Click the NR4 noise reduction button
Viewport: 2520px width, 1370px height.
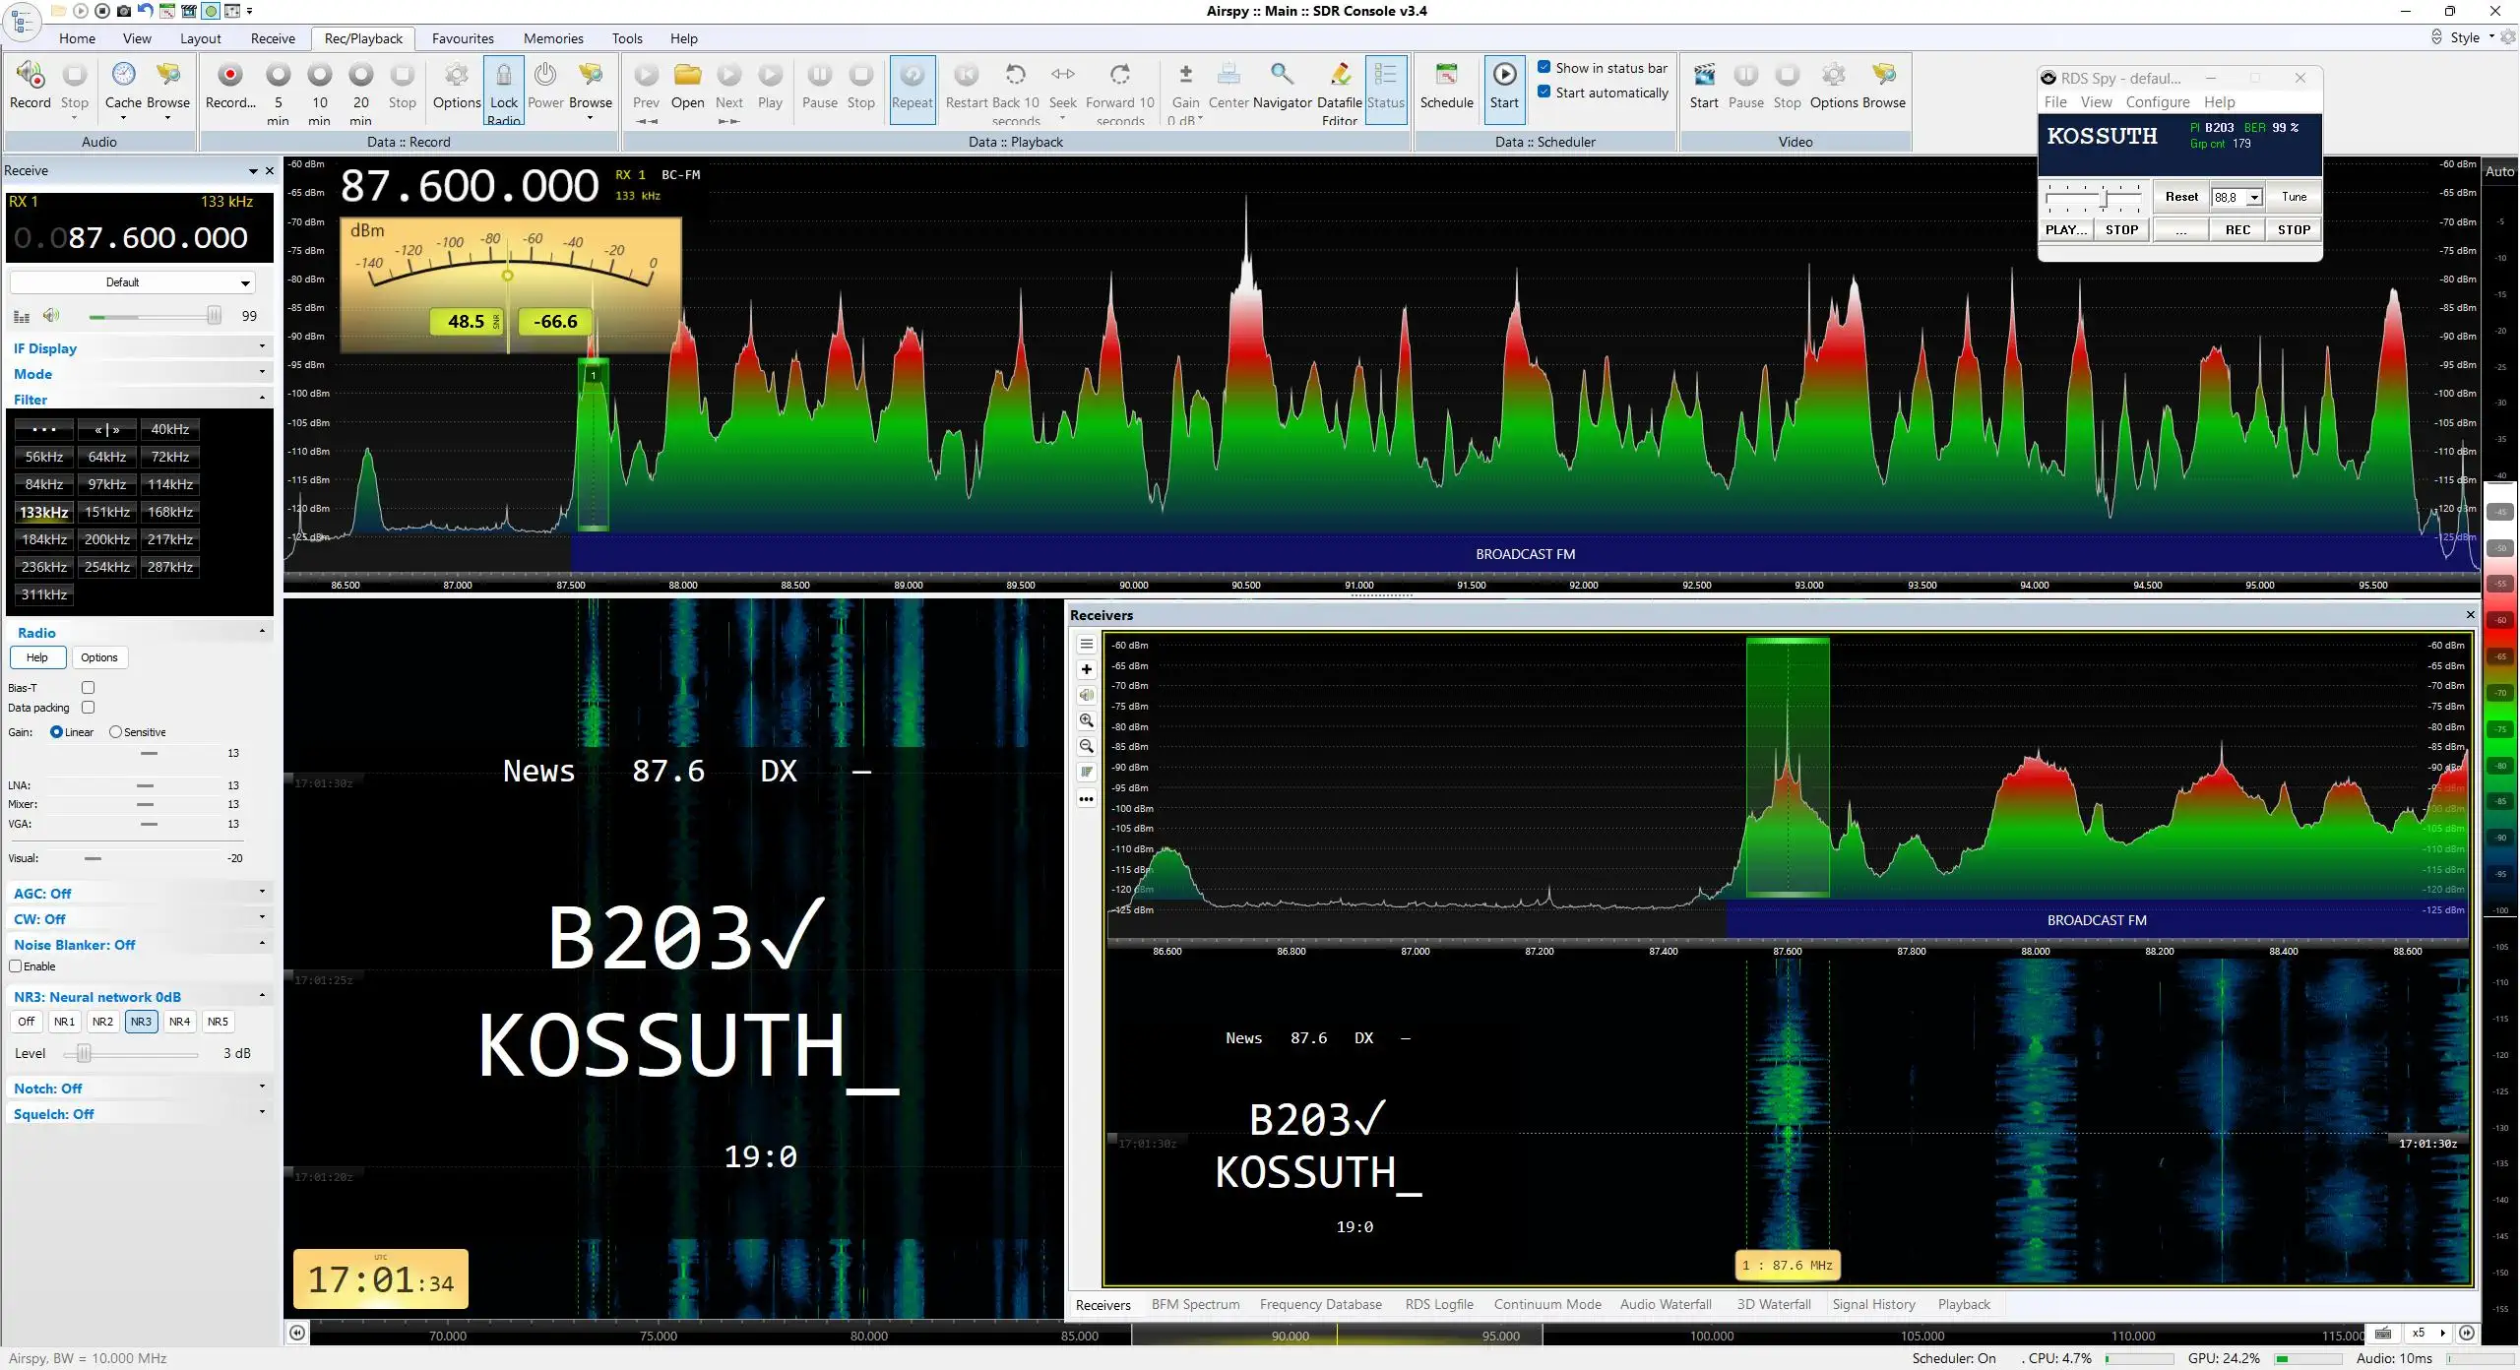[179, 1022]
